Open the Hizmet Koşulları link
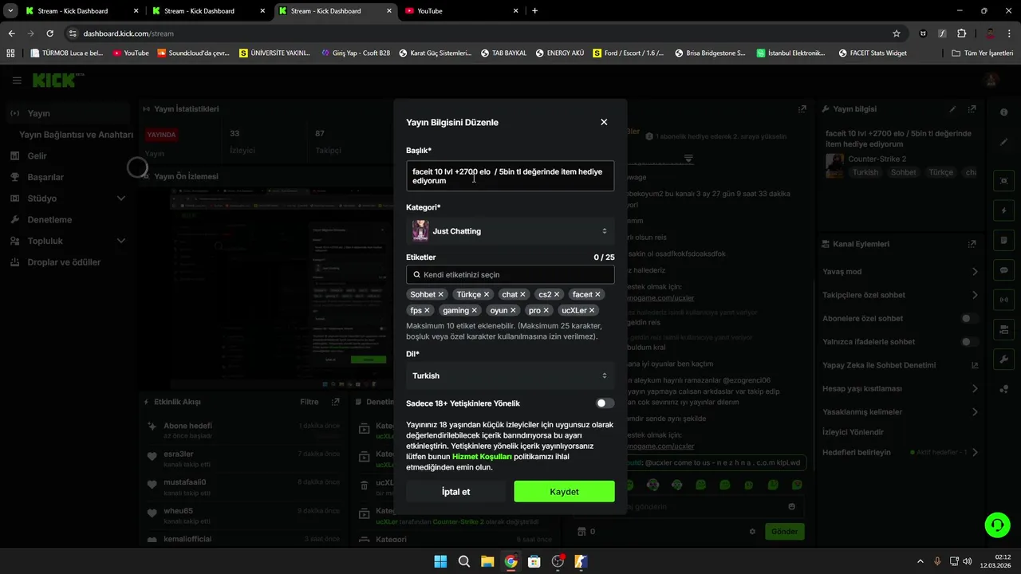This screenshot has height=574, width=1021. click(482, 457)
